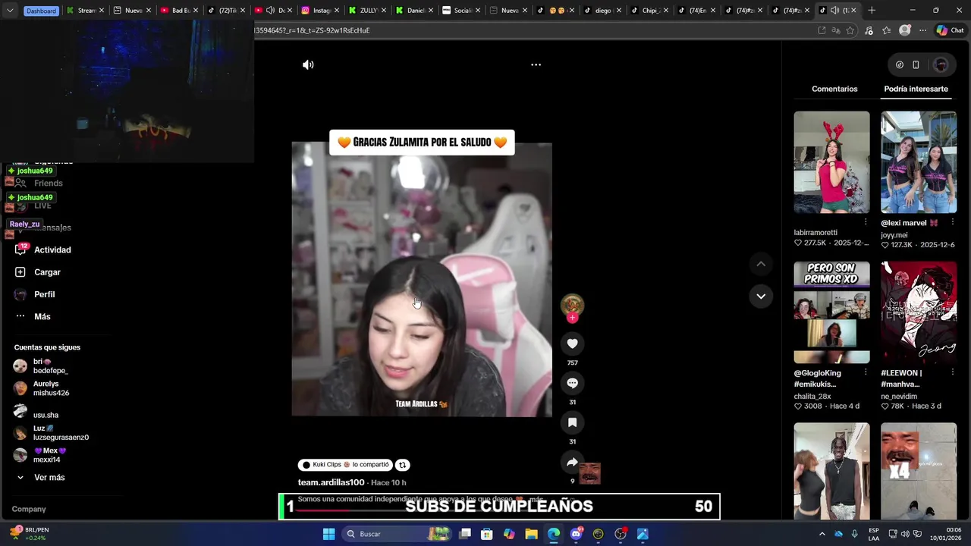The width and height of the screenshot is (971, 546).
Task: Click the address bar URL
Action: (x=312, y=30)
